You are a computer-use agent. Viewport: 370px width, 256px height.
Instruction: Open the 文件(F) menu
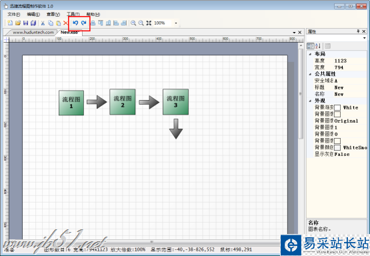[x=14, y=15]
